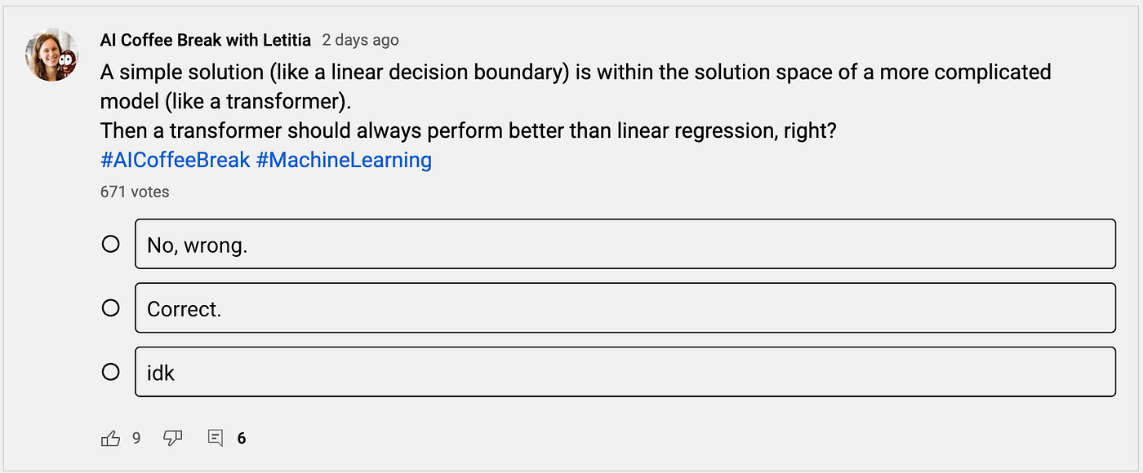Open the post via "2 days ago" timestamp

(x=361, y=40)
